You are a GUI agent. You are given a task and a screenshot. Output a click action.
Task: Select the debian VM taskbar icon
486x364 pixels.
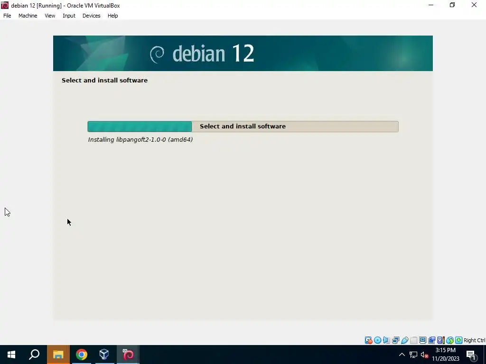click(x=128, y=355)
